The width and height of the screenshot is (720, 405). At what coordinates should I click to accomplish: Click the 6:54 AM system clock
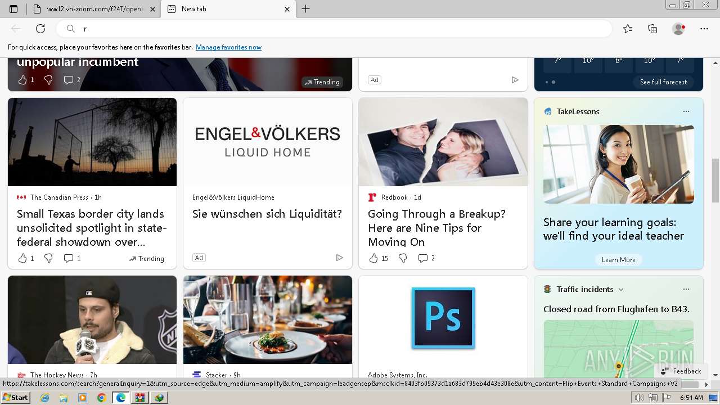[x=691, y=398]
